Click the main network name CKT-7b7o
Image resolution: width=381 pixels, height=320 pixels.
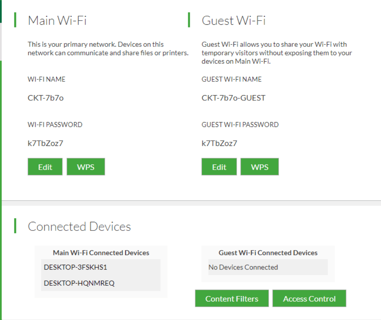pos(46,98)
